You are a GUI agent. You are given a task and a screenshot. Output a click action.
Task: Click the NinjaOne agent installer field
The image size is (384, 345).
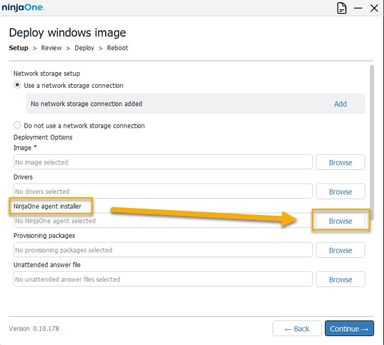pyautogui.click(x=163, y=221)
